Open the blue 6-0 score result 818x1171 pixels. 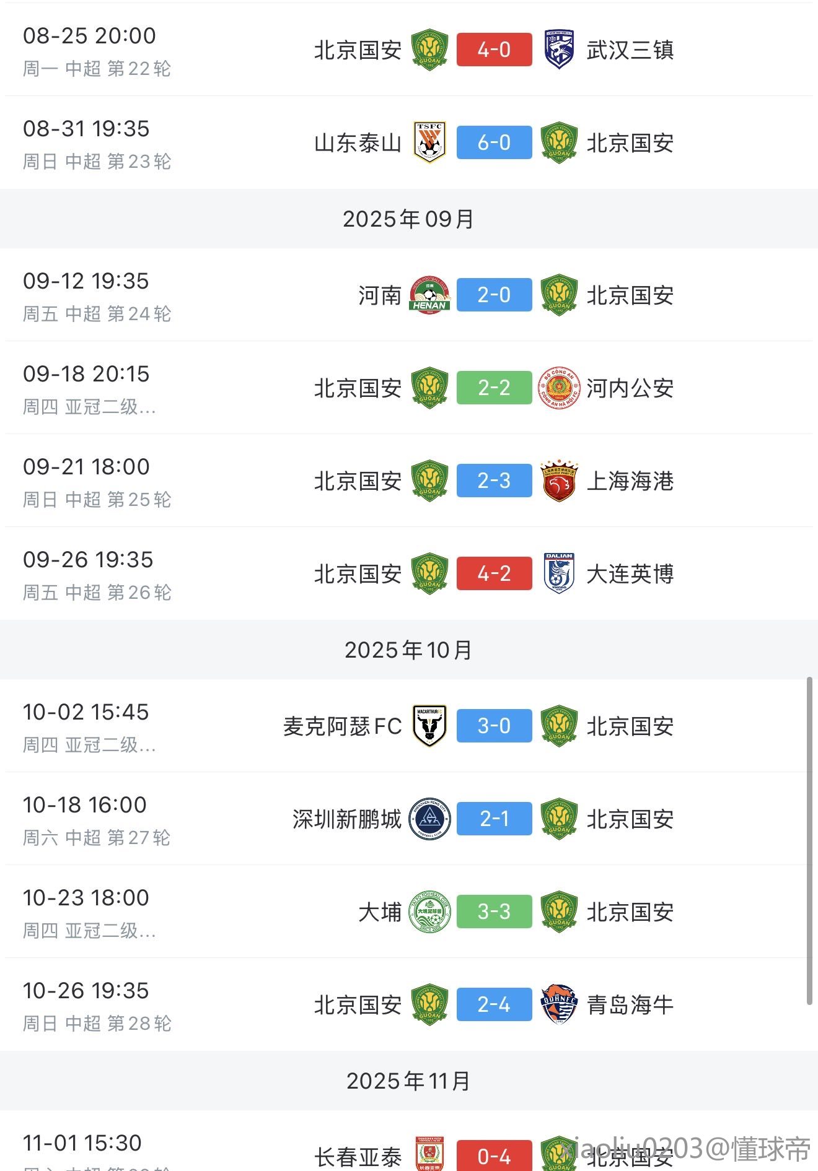point(494,142)
